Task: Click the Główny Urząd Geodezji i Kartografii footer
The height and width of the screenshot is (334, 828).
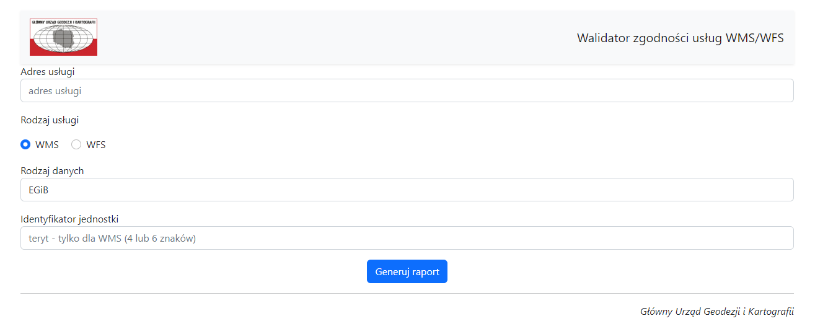Action: point(716,311)
